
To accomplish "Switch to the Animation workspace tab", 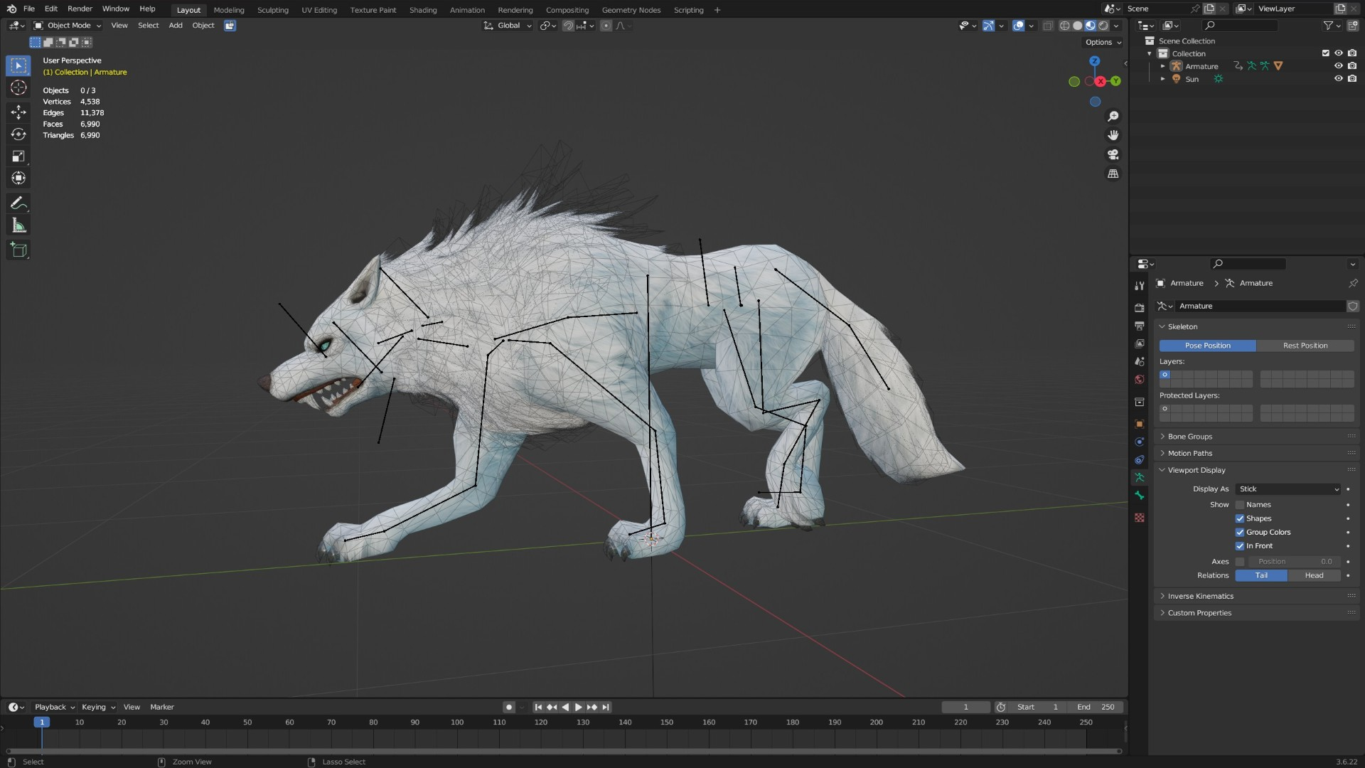I will (x=467, y=10).
